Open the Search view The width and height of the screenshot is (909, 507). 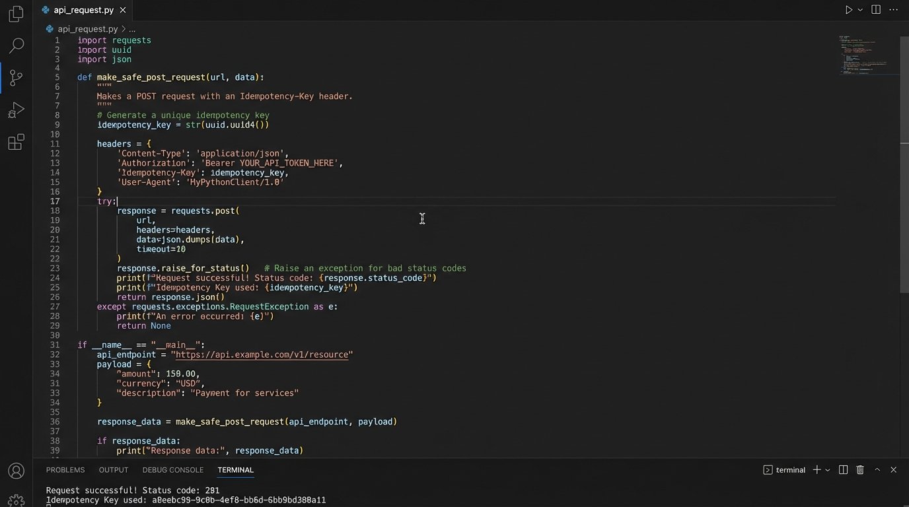coord(16,45)
